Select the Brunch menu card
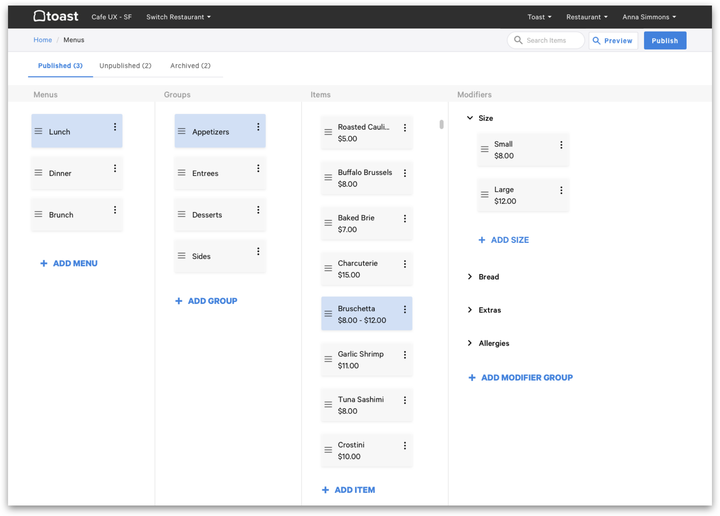This screenshot has width=720, height=516. pyautogui.click(x=77, y=214)
